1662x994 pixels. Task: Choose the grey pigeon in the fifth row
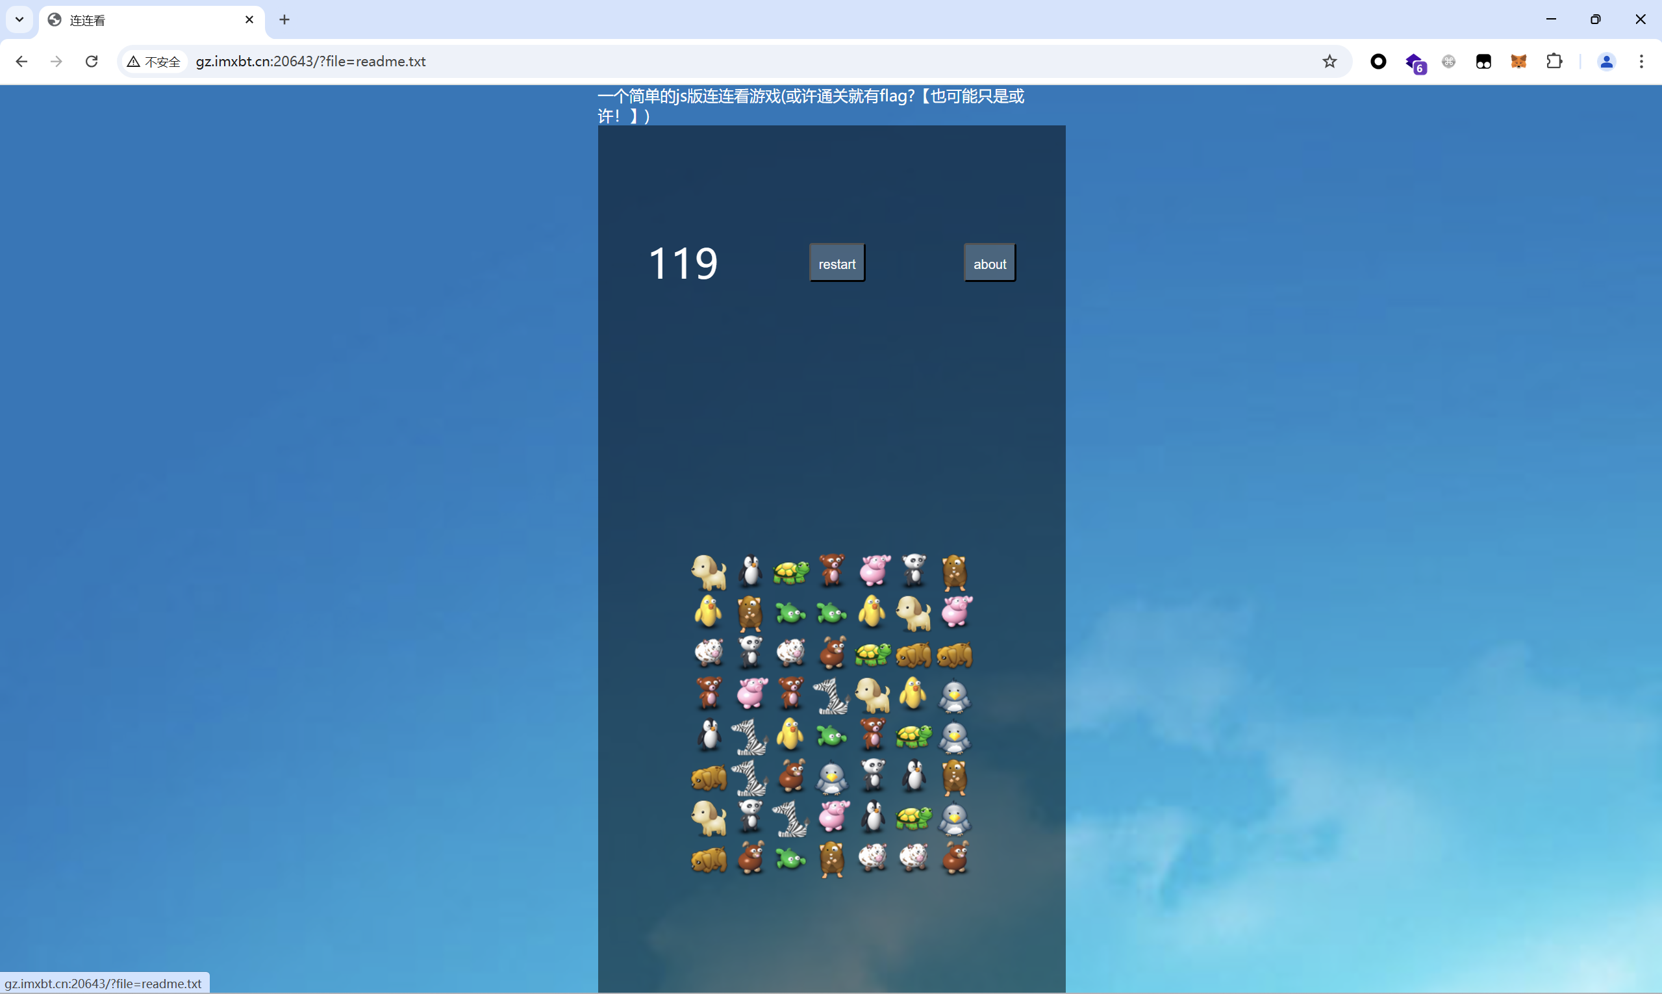click(954, 737)
